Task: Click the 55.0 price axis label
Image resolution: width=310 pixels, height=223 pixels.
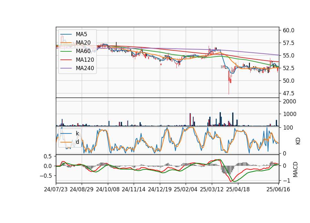Action: (x=288, y=56)
